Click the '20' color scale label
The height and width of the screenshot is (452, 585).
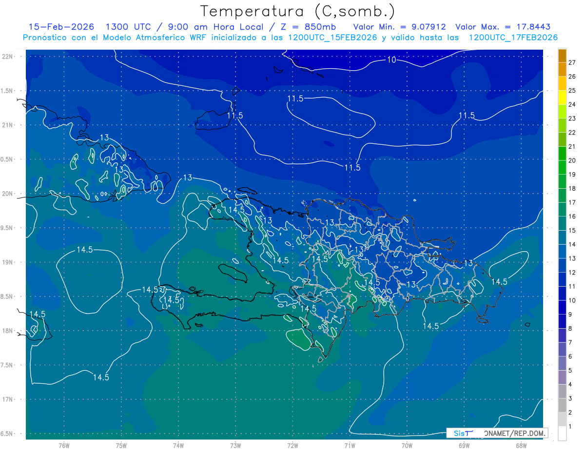coord(572,160)
